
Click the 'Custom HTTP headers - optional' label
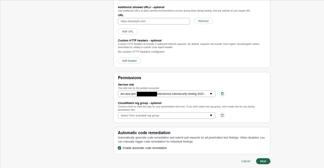(140, 40)
